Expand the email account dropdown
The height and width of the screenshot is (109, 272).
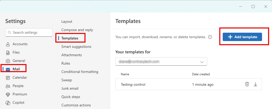click(202, 62)
